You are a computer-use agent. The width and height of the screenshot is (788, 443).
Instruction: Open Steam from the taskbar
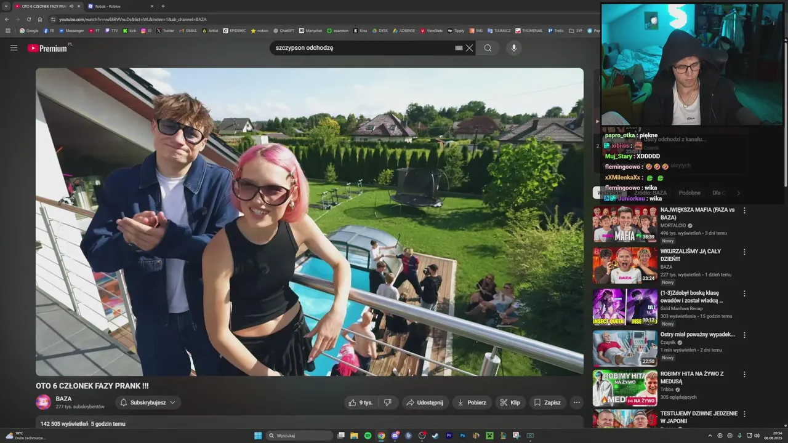coord(435,436)
